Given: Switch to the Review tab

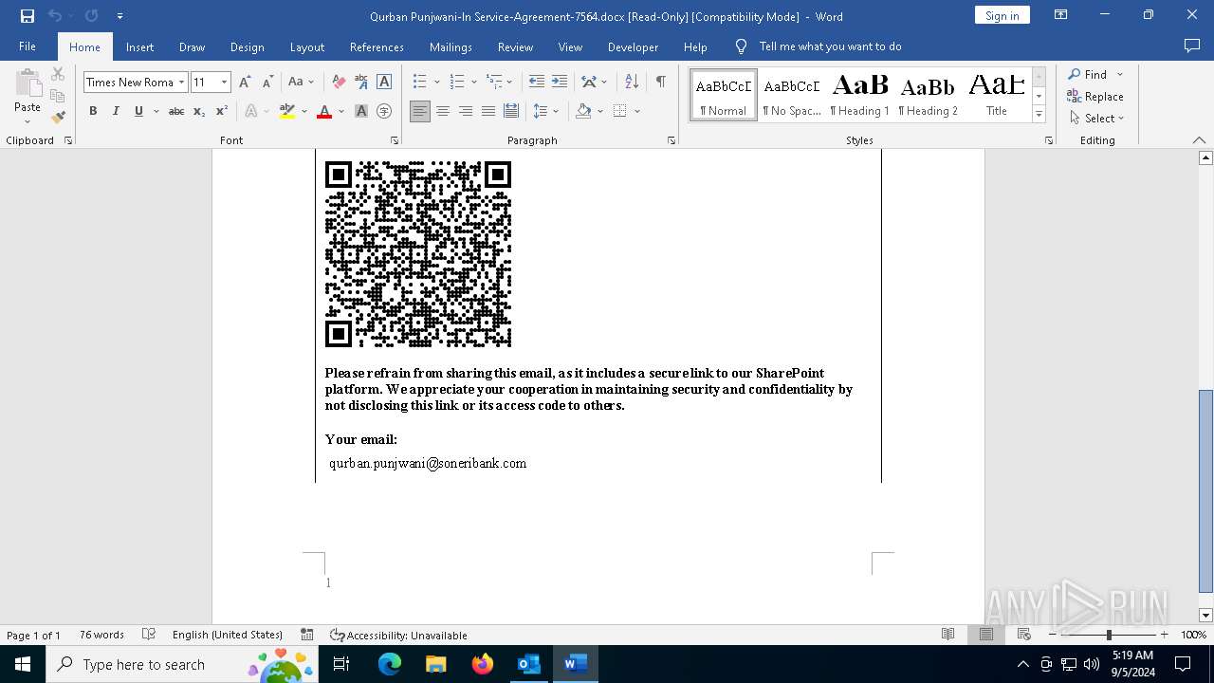Looking at the screenshot, I should [515, 46].
